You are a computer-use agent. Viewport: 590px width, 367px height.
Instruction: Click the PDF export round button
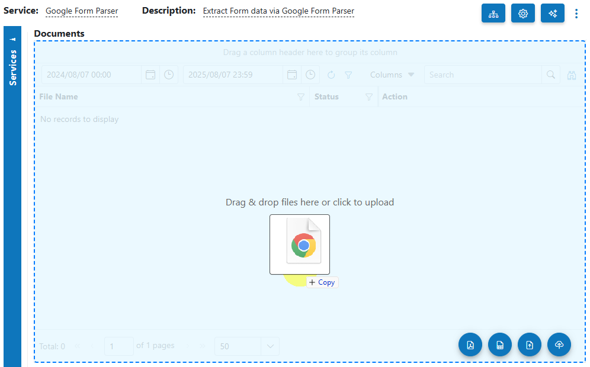[x=470, y=345]
